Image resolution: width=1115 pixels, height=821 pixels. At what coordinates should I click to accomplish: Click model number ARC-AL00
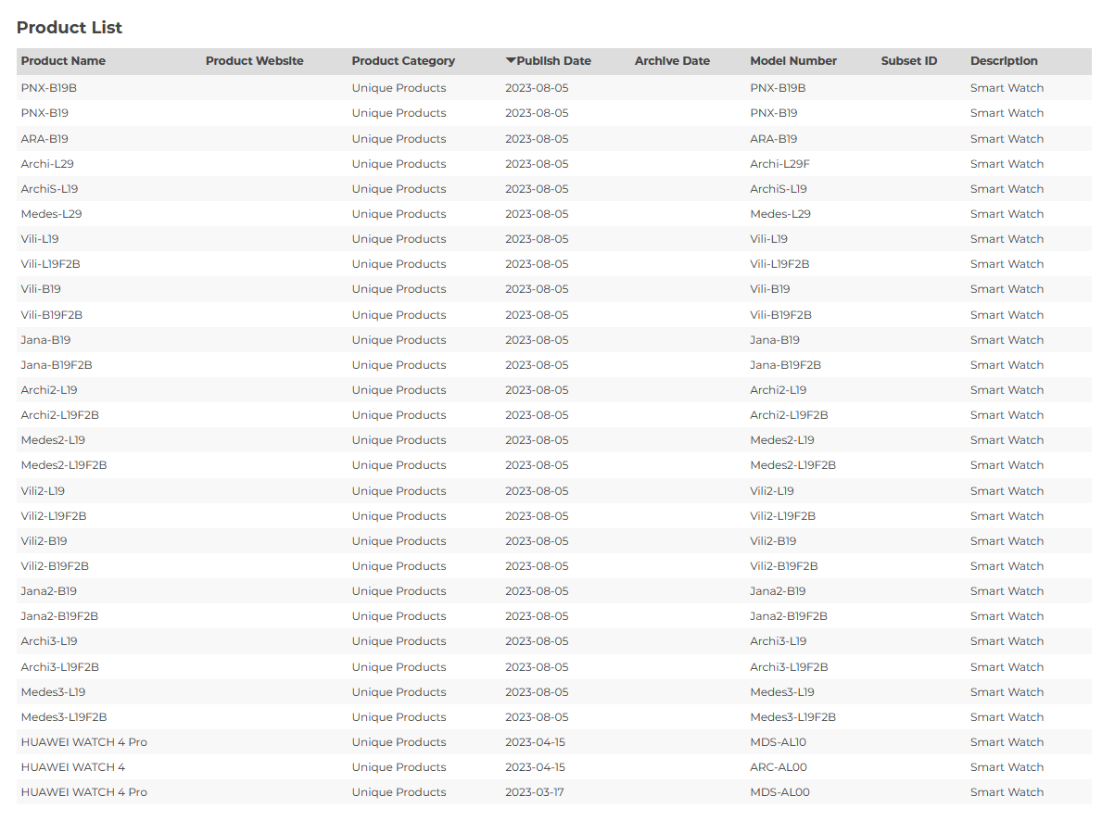point(779,767)
